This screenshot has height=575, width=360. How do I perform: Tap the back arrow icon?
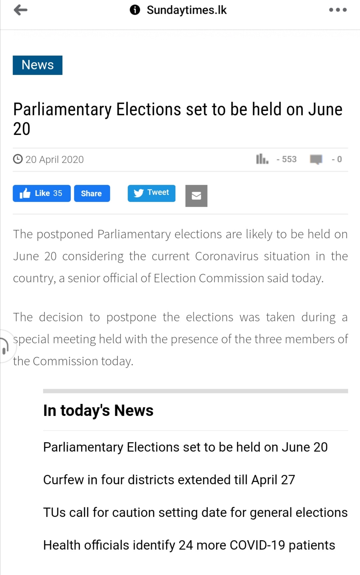(x=21, y=10)
